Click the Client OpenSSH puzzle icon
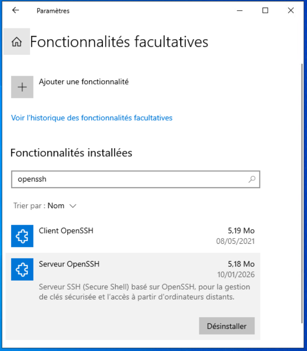307x351 pixels. pyautogui.click(x=22, y=236)
